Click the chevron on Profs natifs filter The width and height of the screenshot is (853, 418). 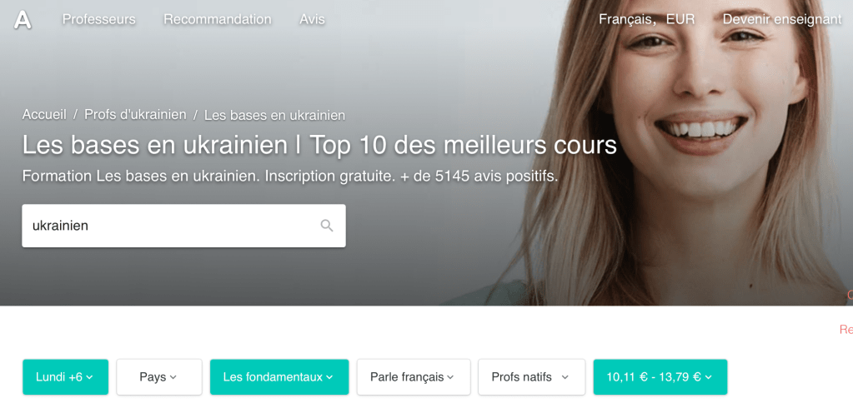tap(564, 377)
